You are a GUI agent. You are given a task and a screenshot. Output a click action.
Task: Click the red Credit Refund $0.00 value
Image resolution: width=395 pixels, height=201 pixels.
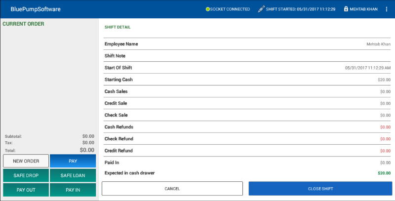coord(385,151)
